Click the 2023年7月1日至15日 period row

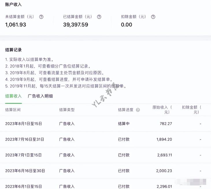pos(23,155)
